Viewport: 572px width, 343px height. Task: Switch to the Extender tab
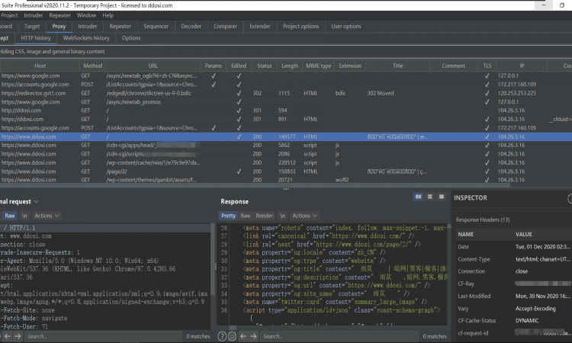coord(260,26)
